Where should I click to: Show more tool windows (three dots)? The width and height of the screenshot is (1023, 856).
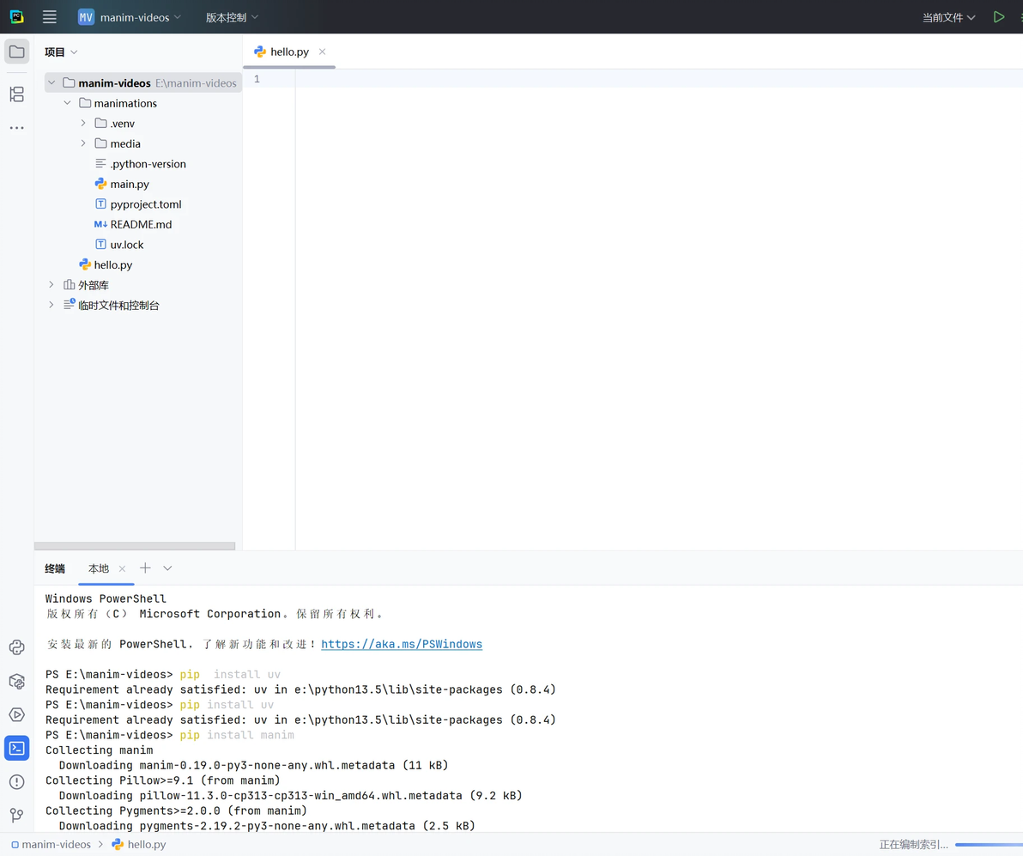pyautogui.click(x=17, y=127)
